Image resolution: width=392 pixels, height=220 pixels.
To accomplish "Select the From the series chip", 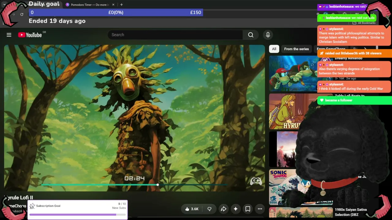I will coord(296,49).
